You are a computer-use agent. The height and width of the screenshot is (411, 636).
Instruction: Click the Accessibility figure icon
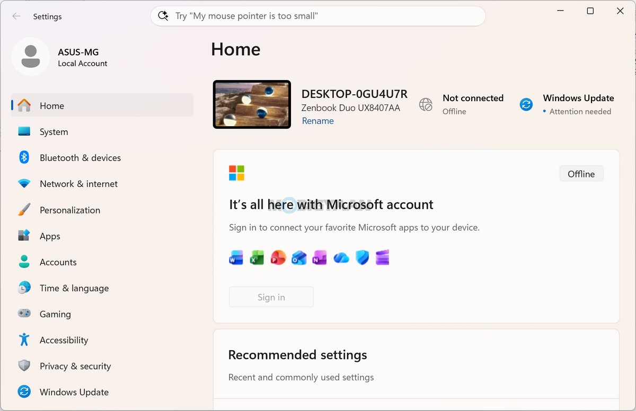pyautogui.click(x=24, y=339)
